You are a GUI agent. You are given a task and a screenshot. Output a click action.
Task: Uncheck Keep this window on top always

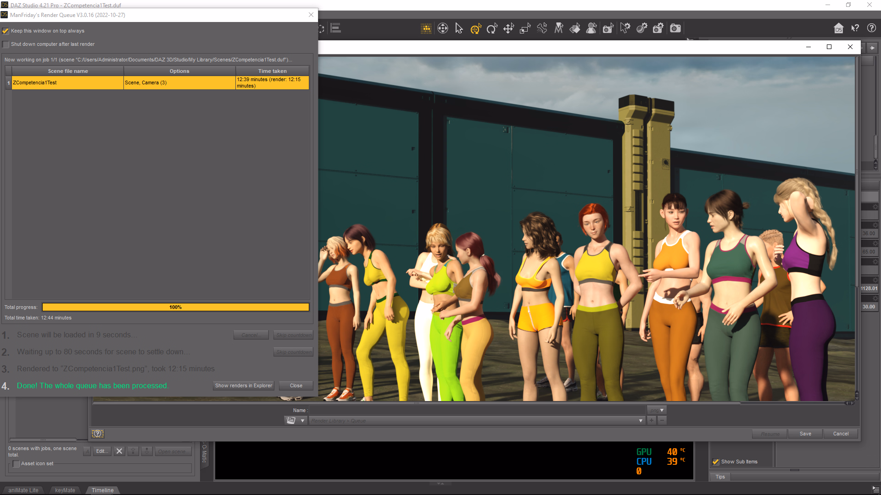(6, 31)
